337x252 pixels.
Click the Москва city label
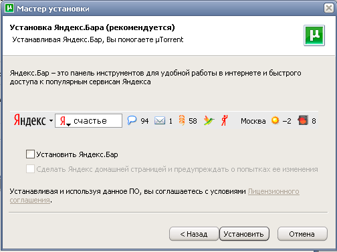tap(253, 121)
